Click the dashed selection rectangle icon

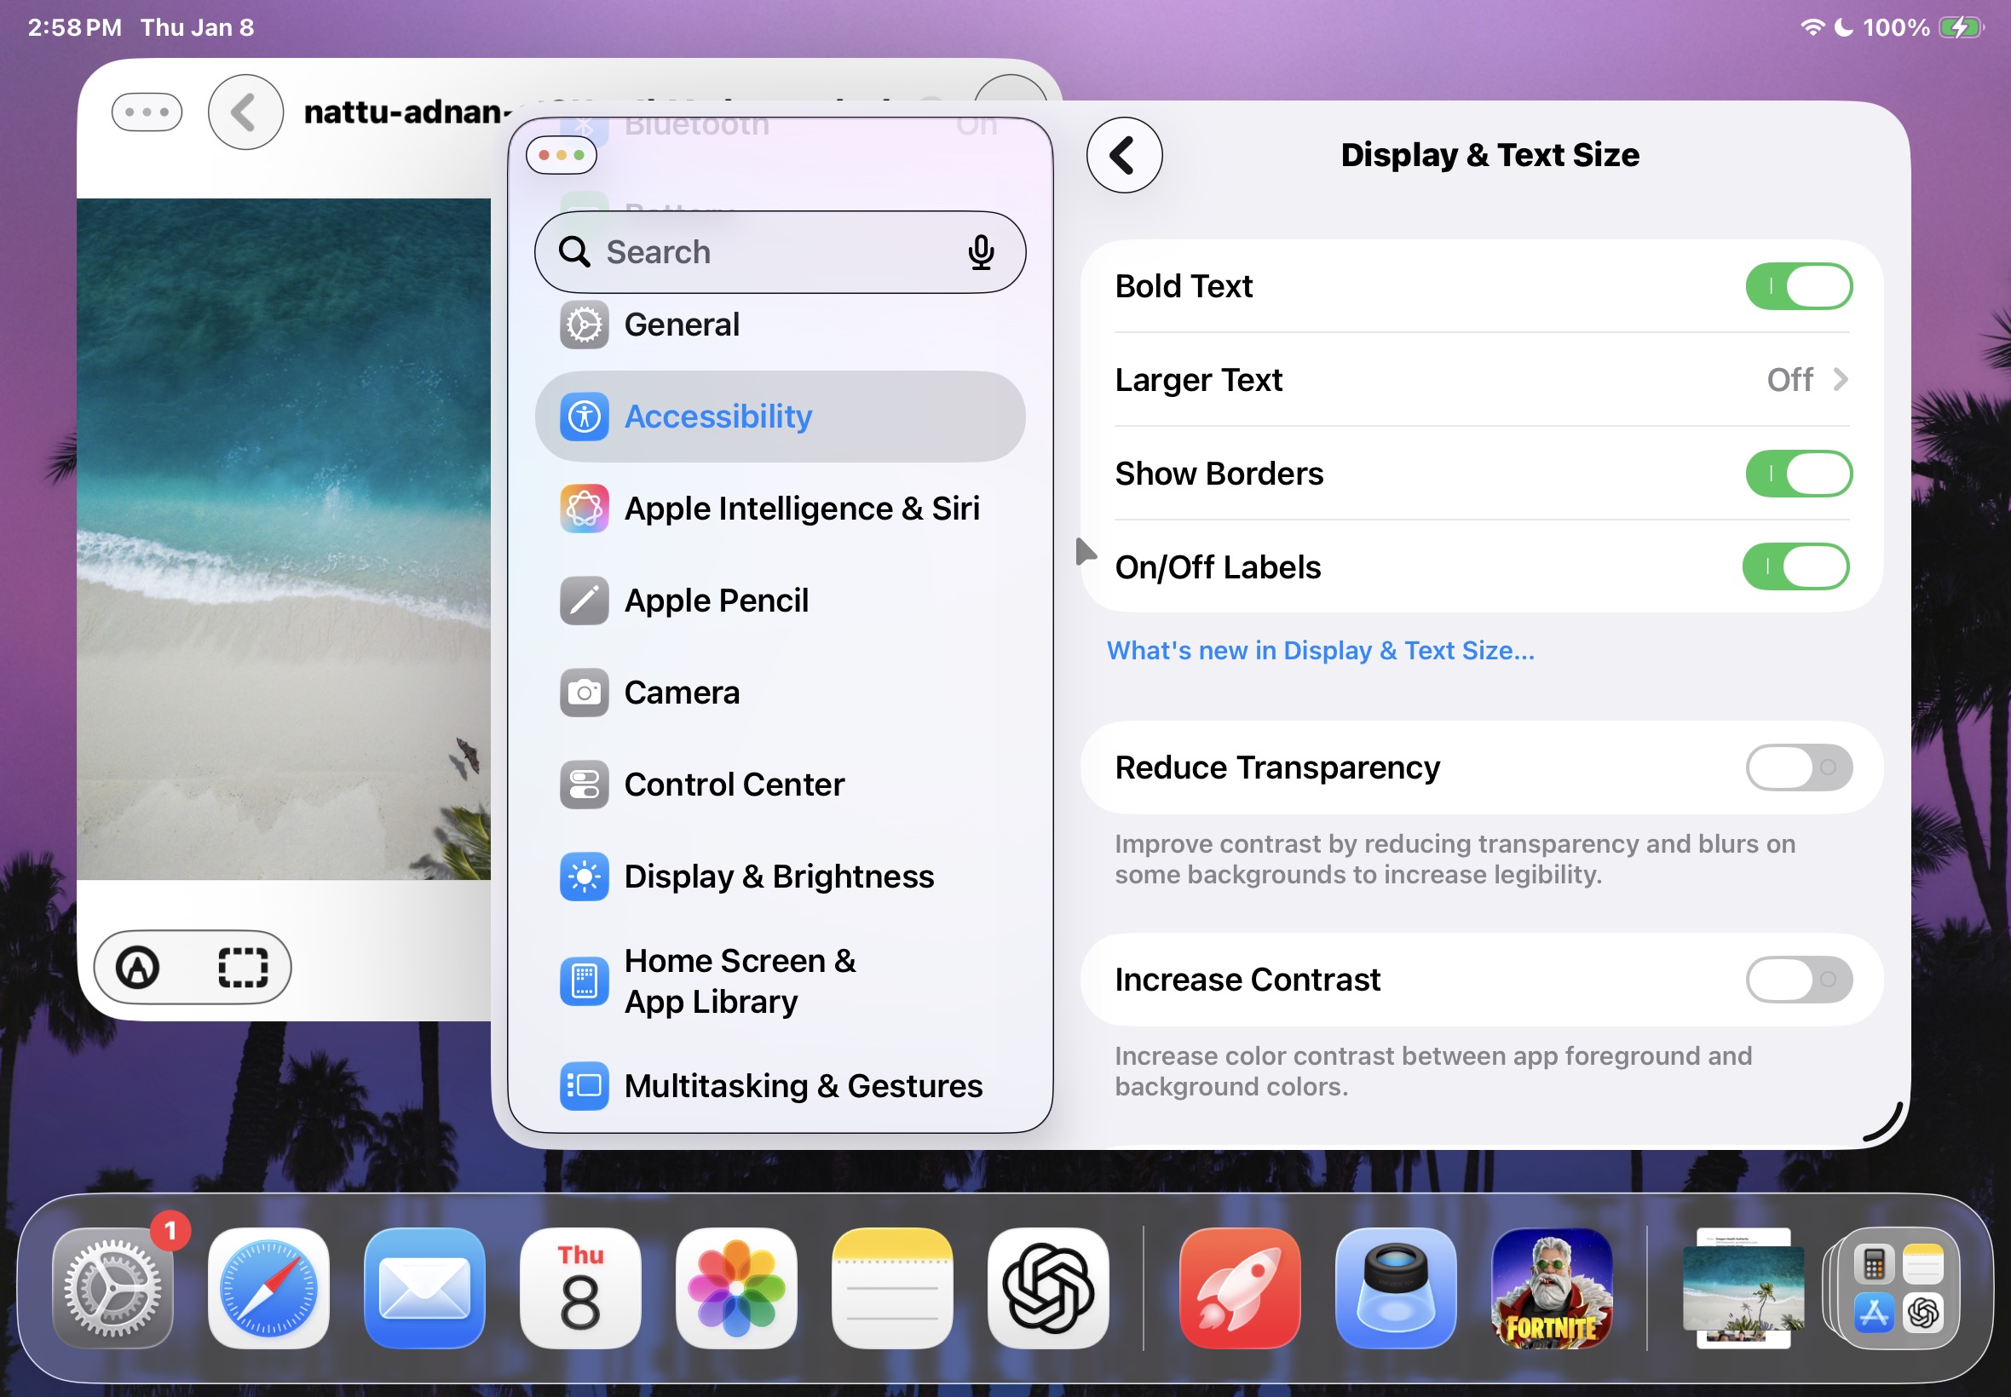243,967
